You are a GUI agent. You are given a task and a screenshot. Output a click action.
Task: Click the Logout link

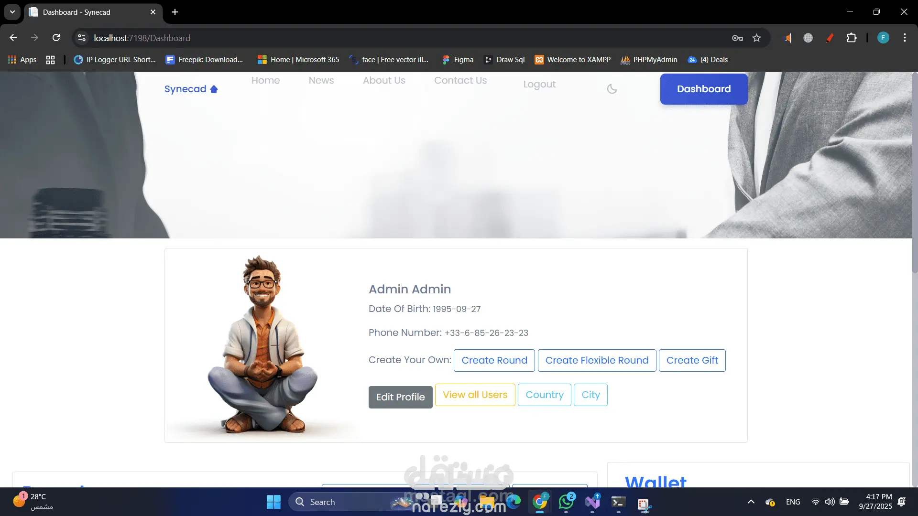[x=539, y=84]
